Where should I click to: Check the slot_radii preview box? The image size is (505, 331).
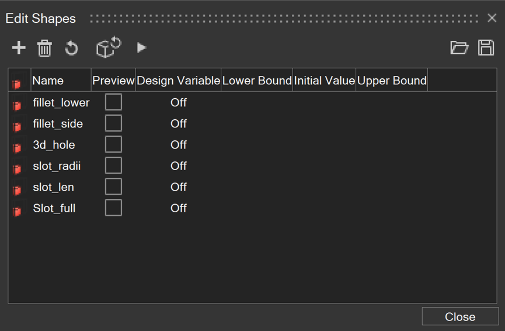pos(113,165)
